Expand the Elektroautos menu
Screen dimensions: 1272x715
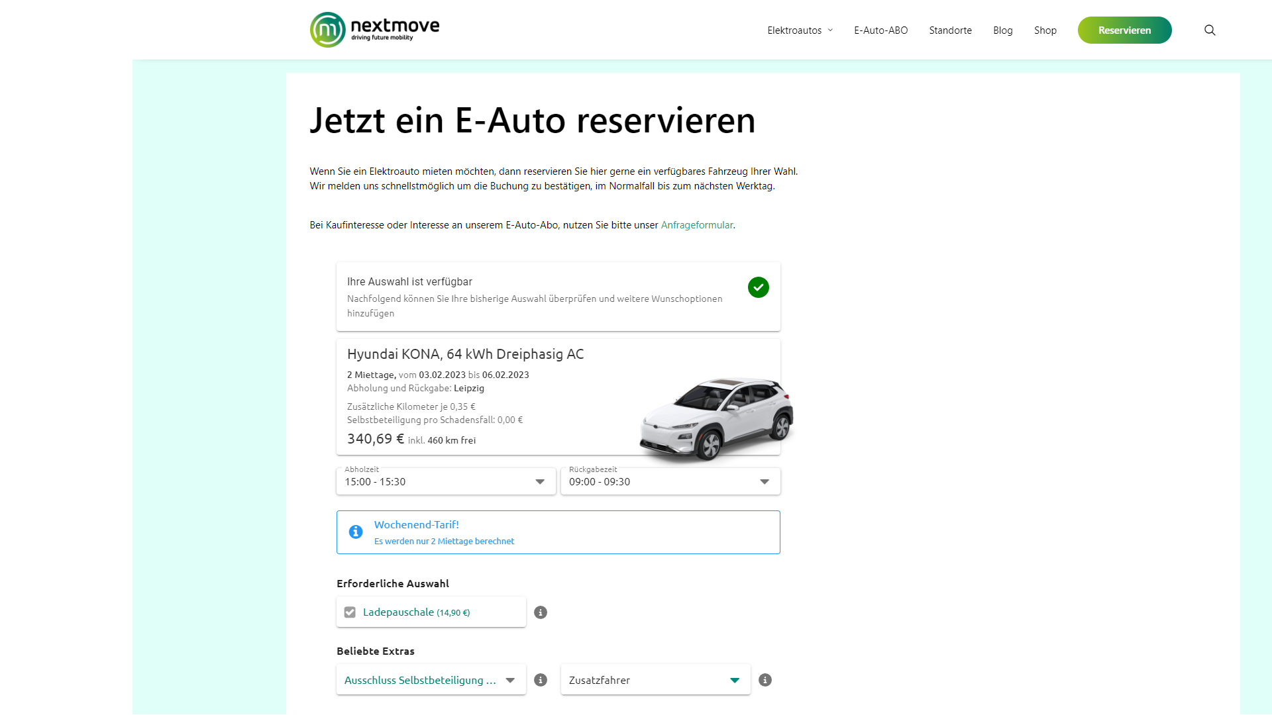(800, 30)
